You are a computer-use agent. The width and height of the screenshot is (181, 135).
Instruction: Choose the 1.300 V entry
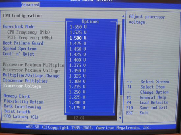77,81
